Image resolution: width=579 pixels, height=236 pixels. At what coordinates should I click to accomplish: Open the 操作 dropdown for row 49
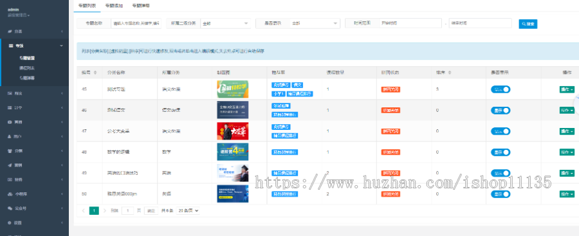tap(567, 173)
